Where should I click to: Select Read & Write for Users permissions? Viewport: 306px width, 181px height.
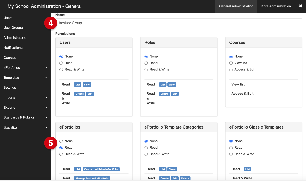click(61, 70)
